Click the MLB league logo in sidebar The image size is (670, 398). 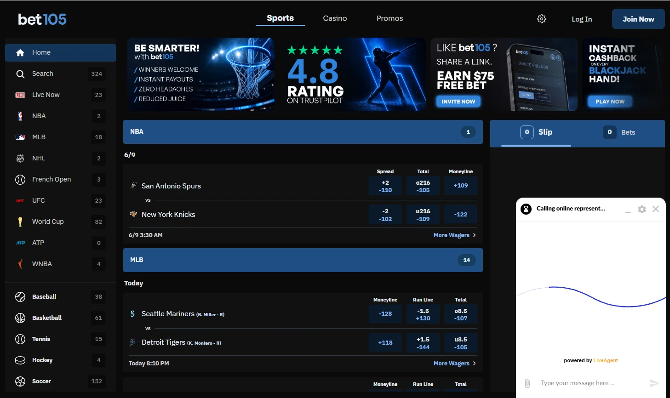[x=20, y=137]
